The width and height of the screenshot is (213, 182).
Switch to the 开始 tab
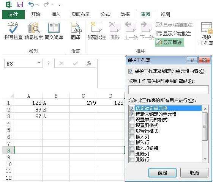pos(35,14)
